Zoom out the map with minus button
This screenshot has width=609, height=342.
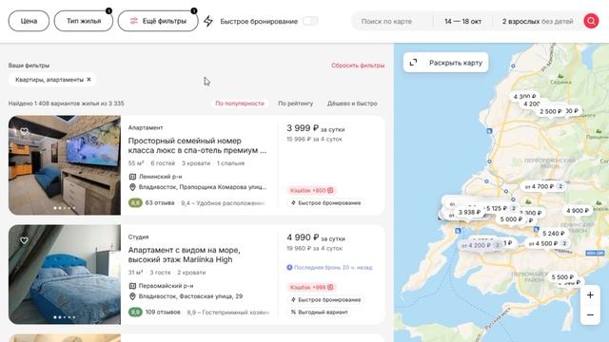coord(590,314)
